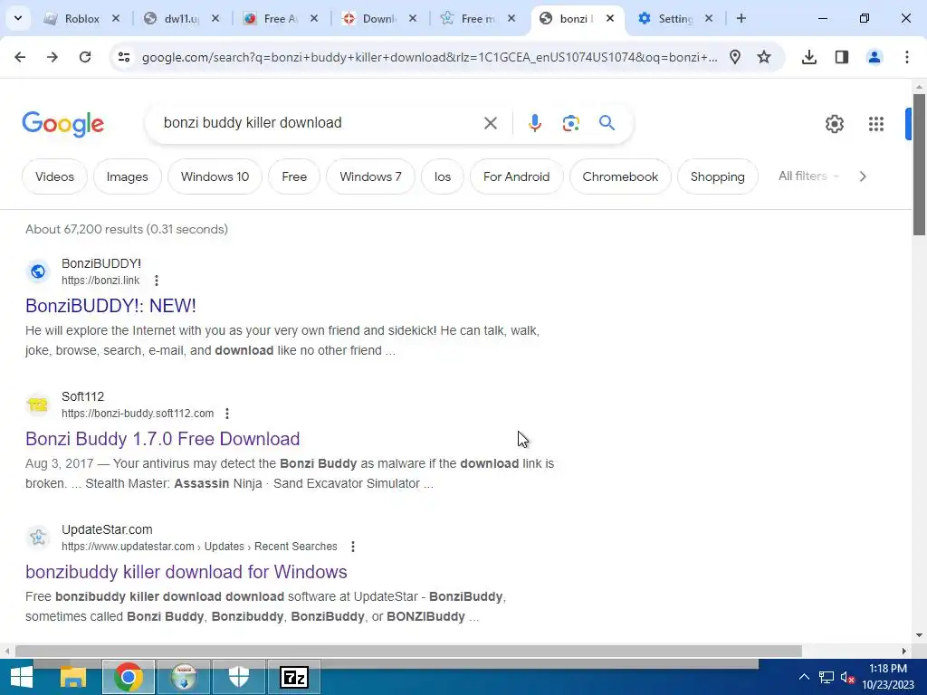Viewport: 927px width, 695px height.
Task: Go forward to next page
Action: pyautogui.click(x=52, y=57)
